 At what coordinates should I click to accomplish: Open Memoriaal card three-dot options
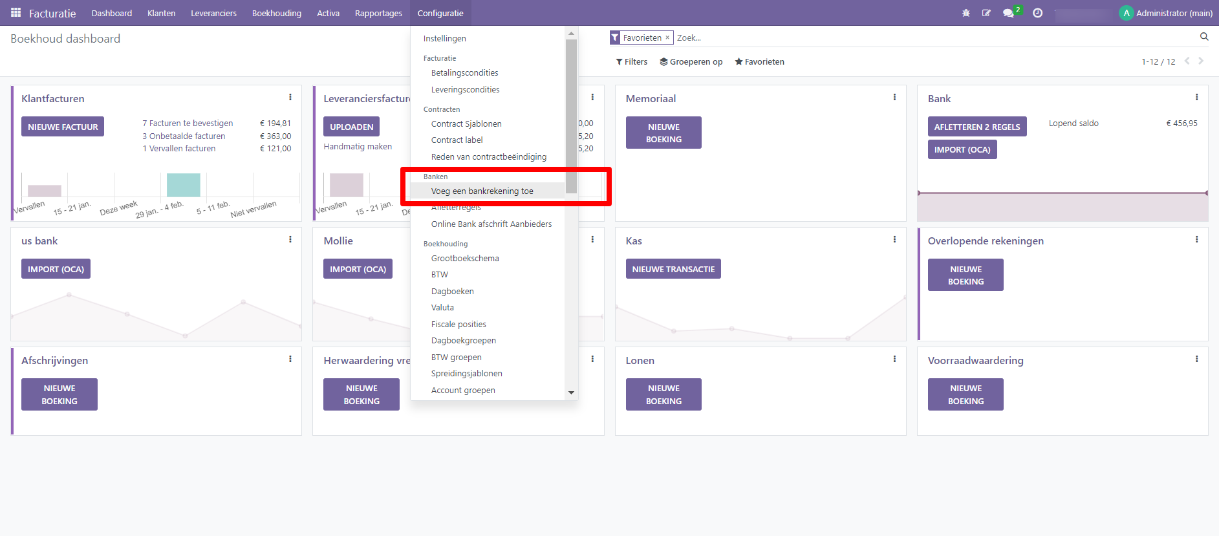(894, 98)
